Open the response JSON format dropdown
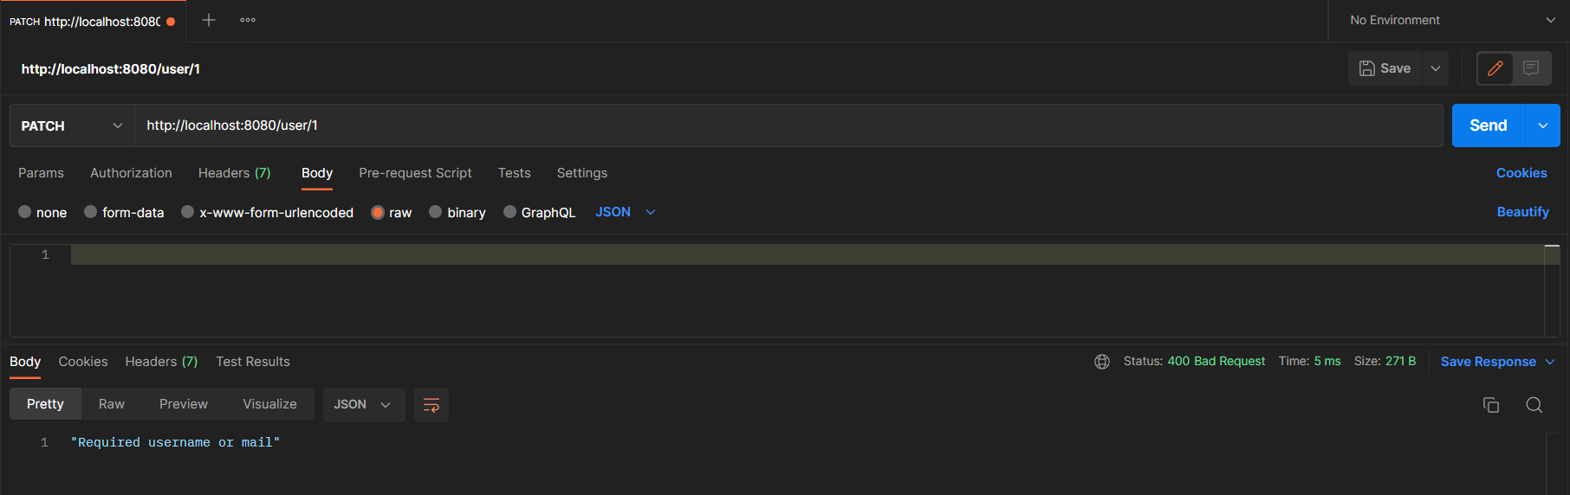The image size is (1570, 495). (363, 405)
